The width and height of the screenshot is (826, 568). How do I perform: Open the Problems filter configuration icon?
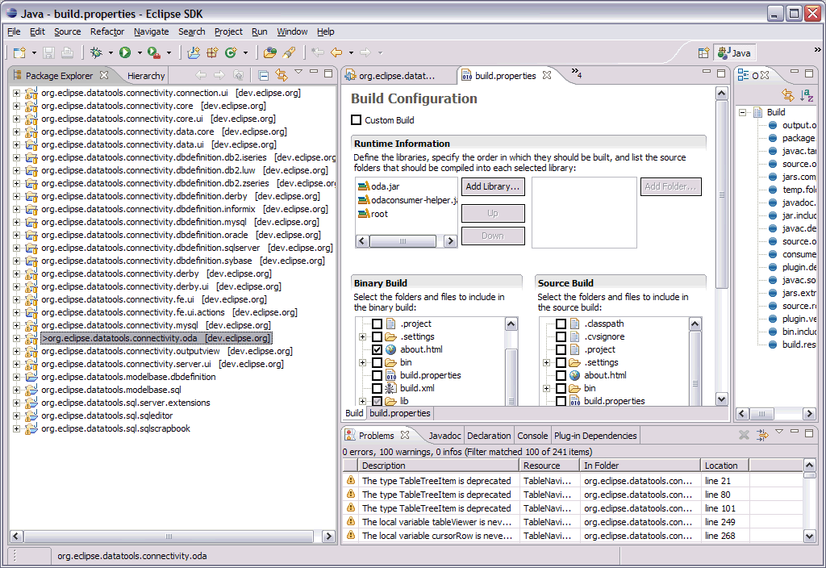click(762, 435)
